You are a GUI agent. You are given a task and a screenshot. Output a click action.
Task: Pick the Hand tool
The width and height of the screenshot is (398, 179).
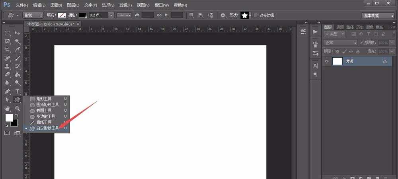(x=7, y=108)
